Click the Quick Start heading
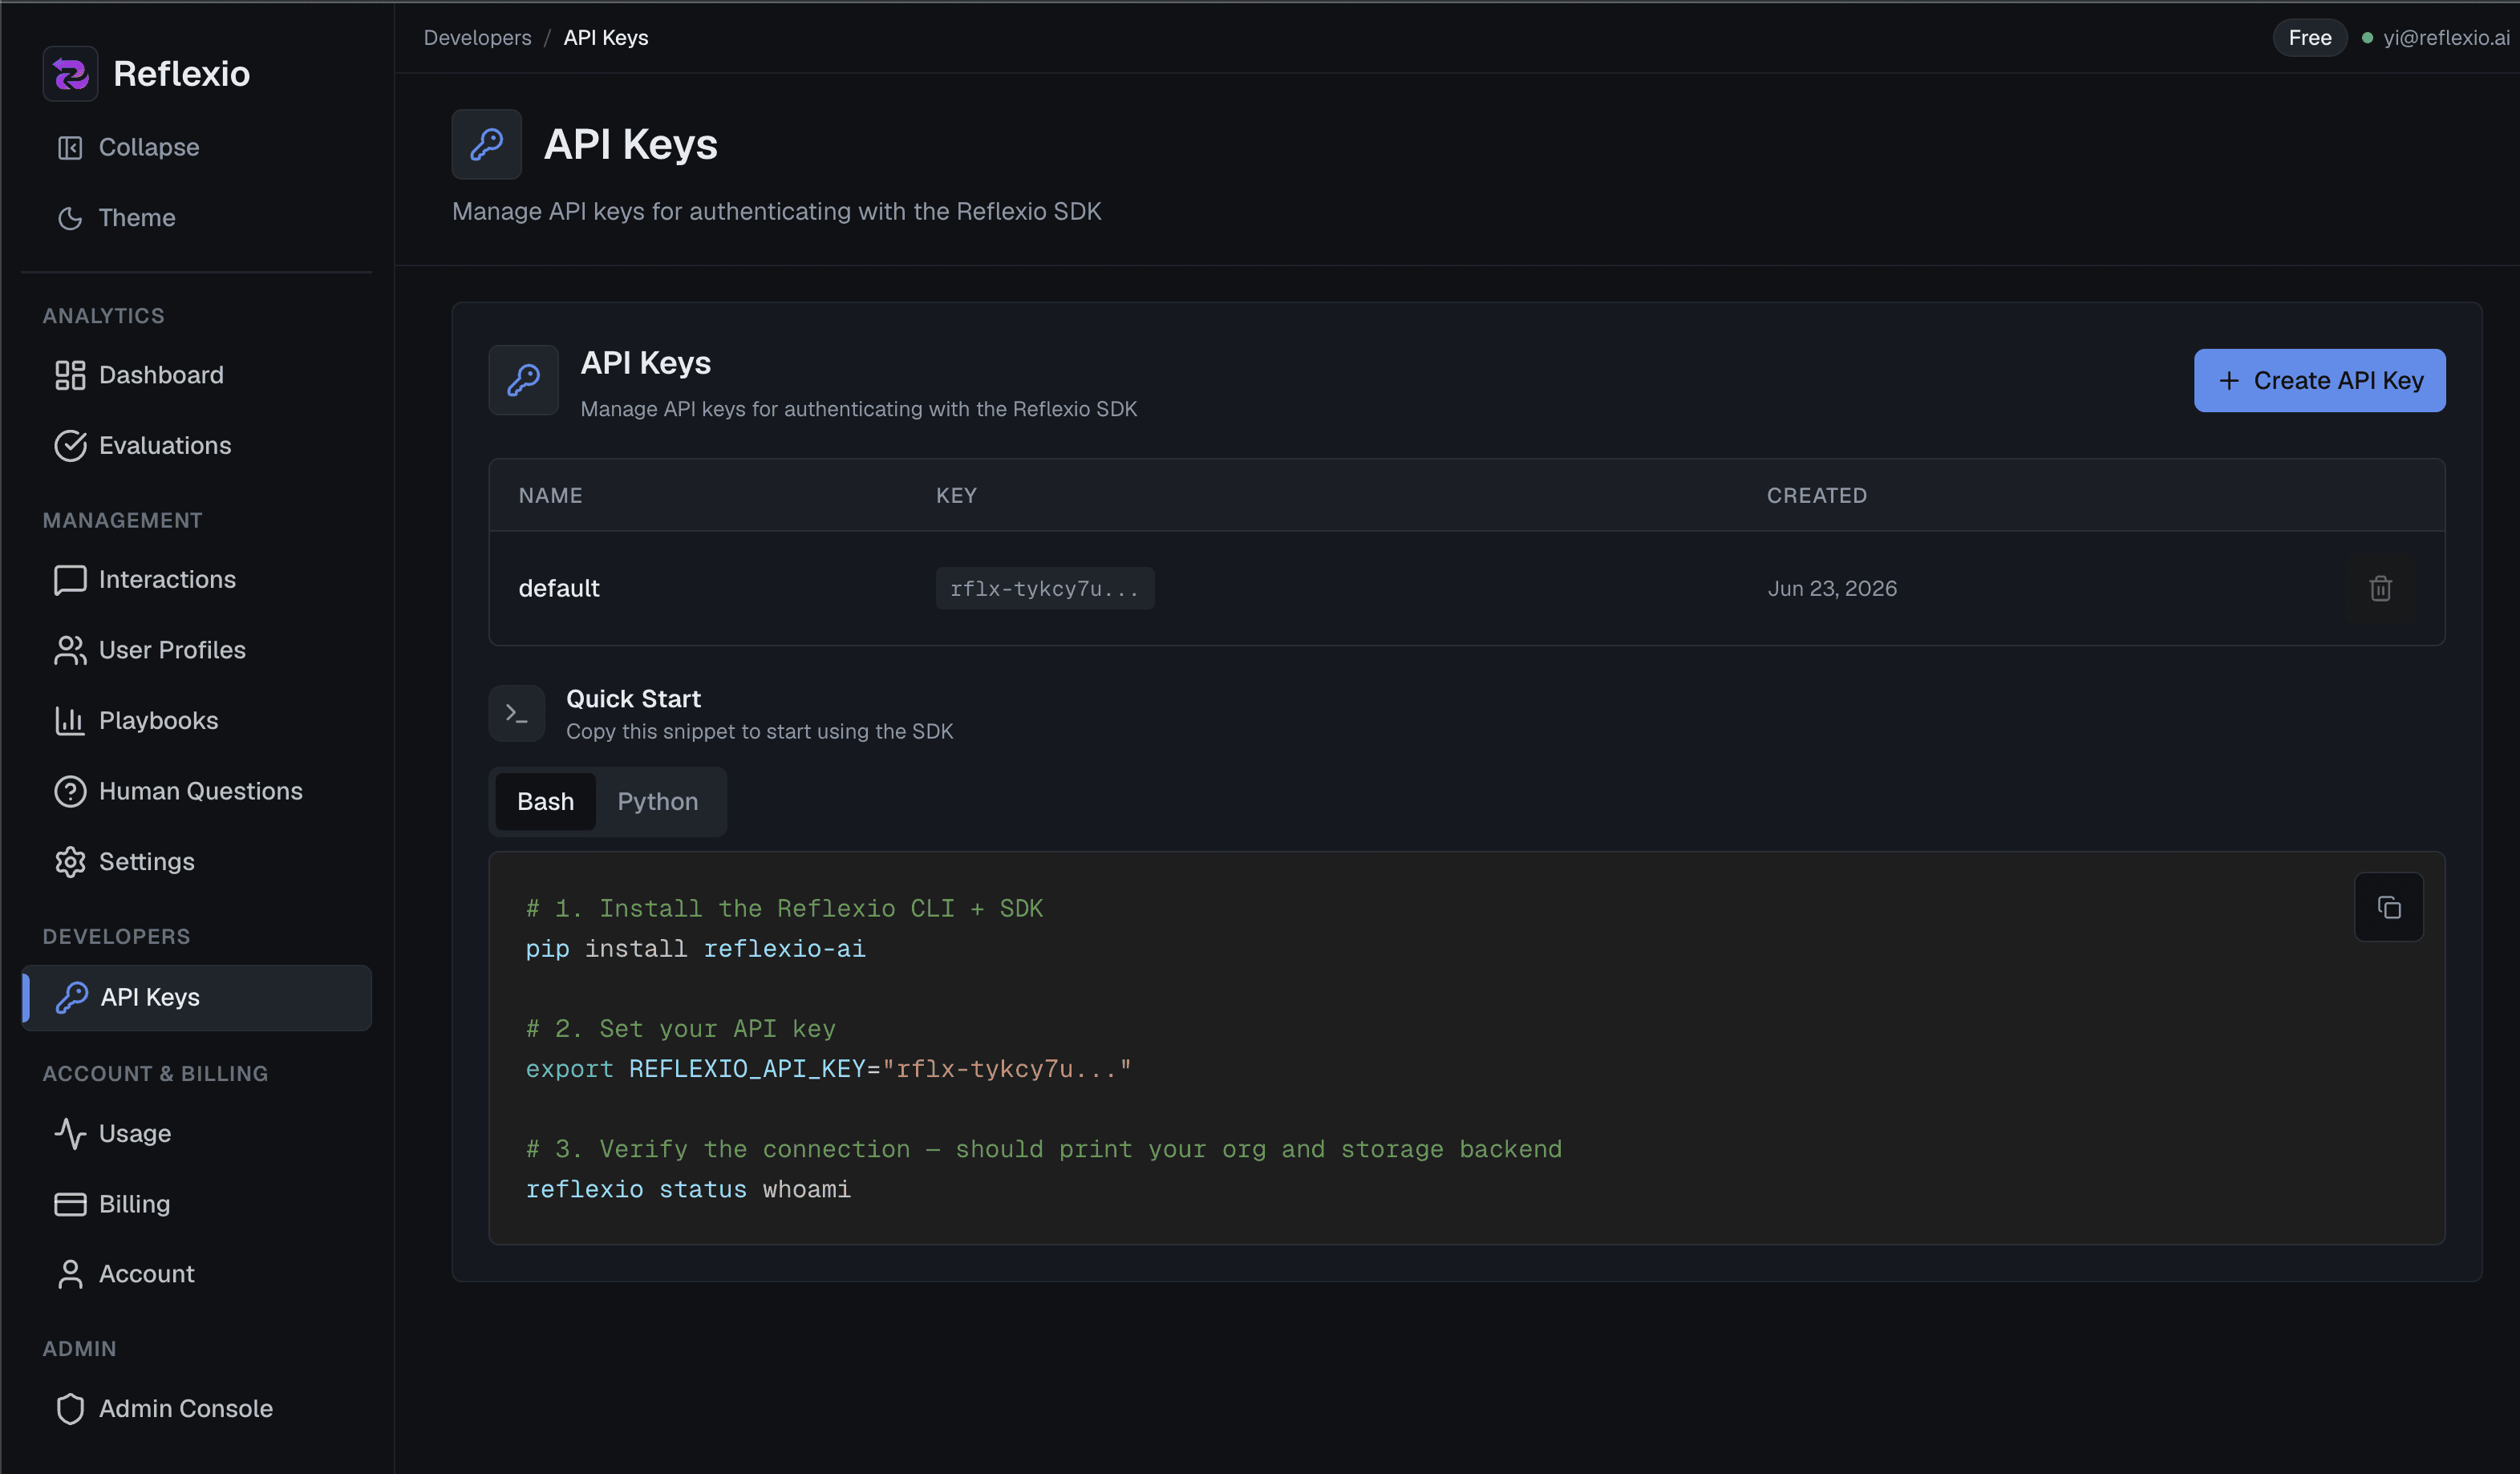Viewport: 2520px width, 1474px height. click(633, 698)
